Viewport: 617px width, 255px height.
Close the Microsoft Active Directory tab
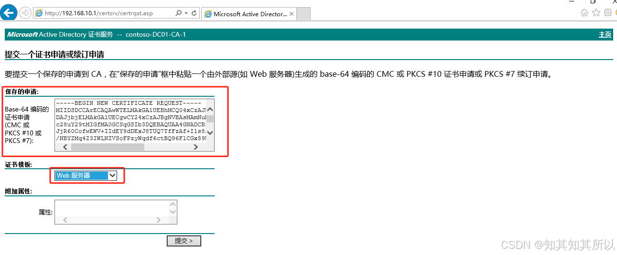click(x=292, y=14)
